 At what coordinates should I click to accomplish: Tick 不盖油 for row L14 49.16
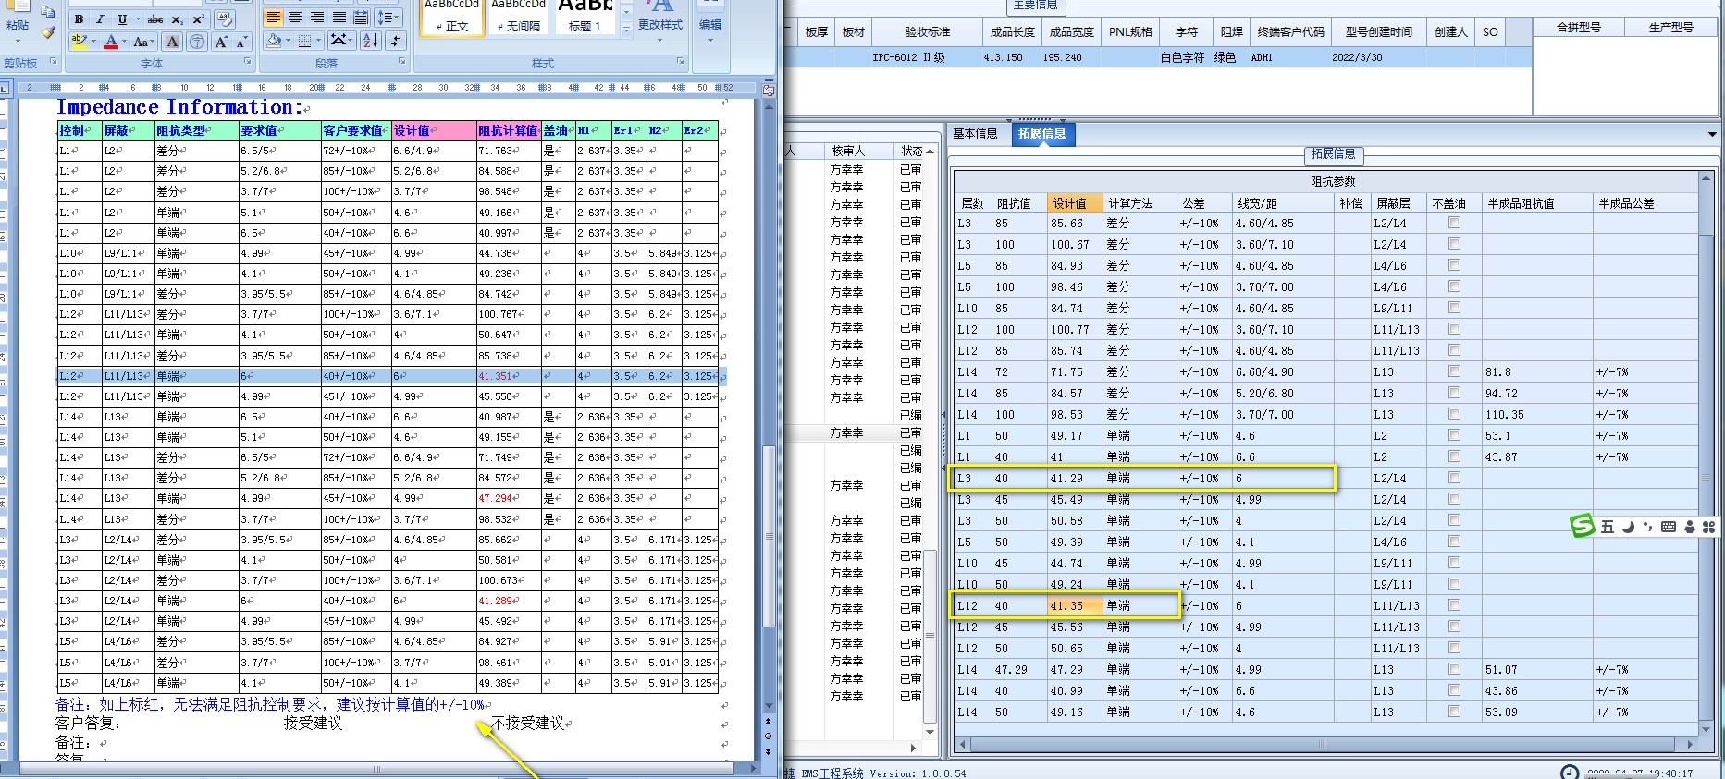point(1454,712)
